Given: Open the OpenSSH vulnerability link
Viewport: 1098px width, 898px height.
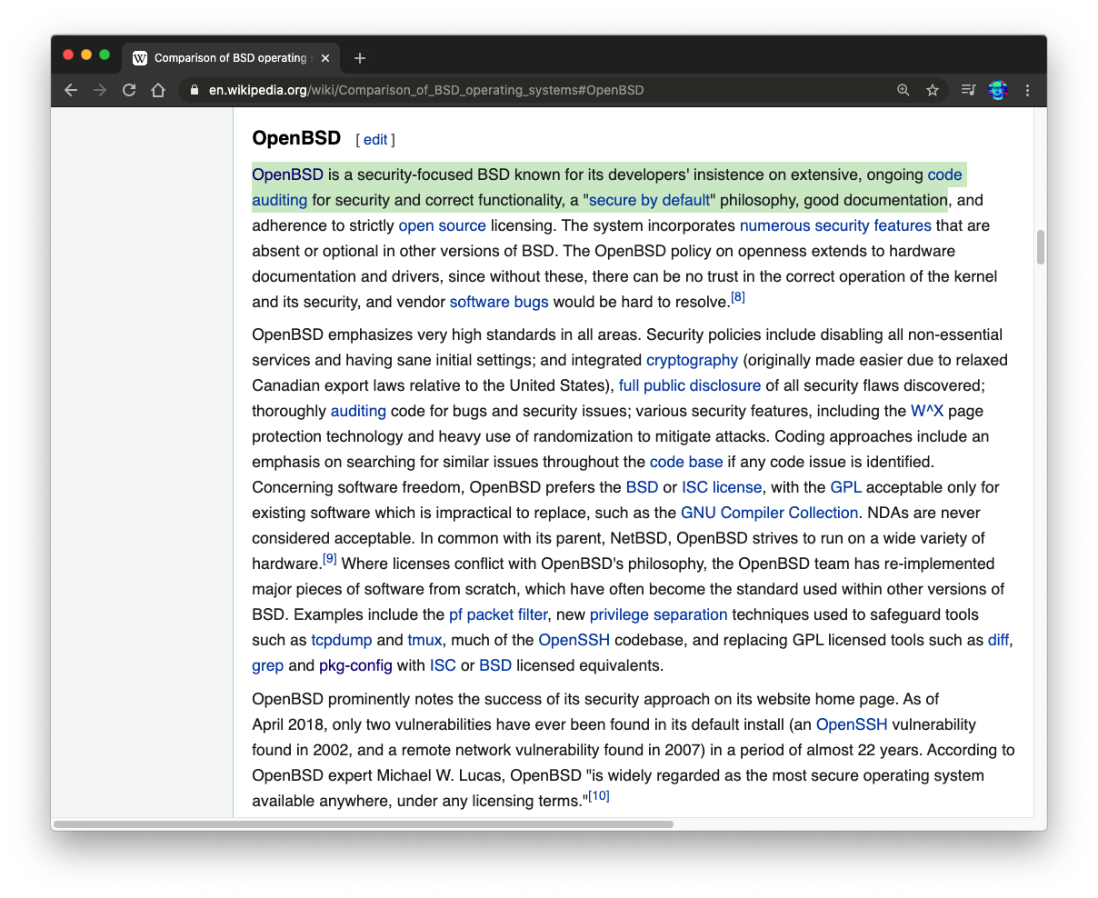Looking at the screenshot, I should tap(852, 724).
